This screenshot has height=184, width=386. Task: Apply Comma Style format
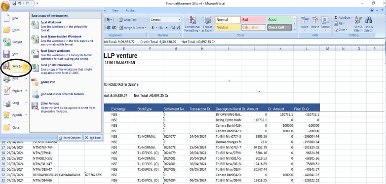167,28
